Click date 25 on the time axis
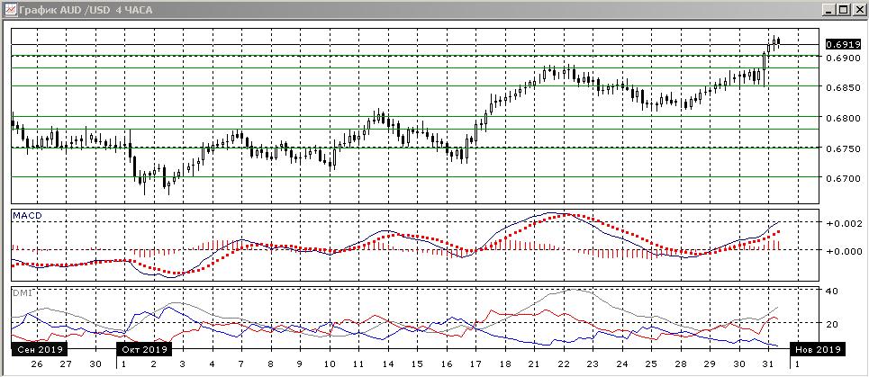Image resolution: width=869 pixels, height=377 pixels. click(651, 364)
